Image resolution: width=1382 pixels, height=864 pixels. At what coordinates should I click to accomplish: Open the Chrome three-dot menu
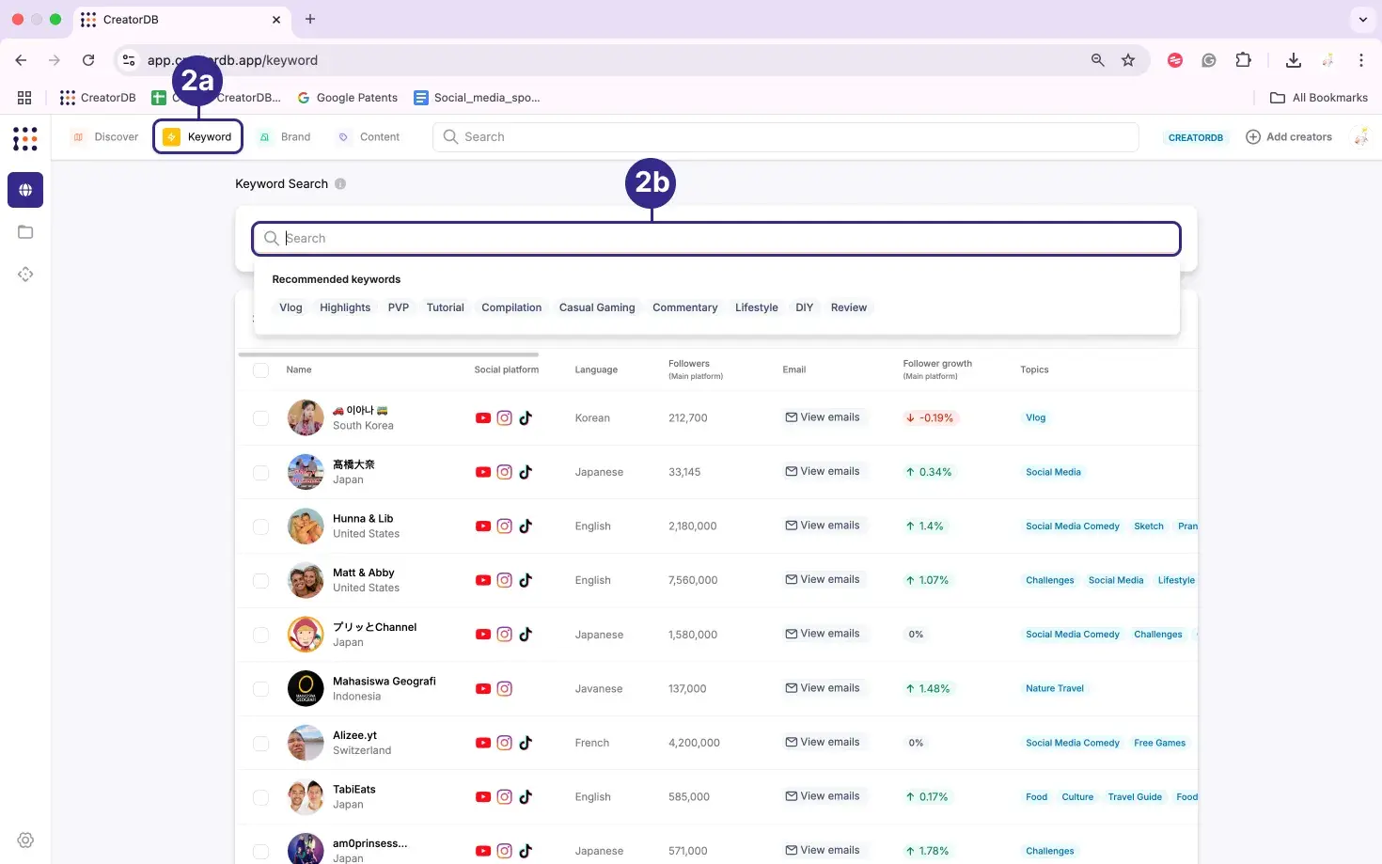1360,60
